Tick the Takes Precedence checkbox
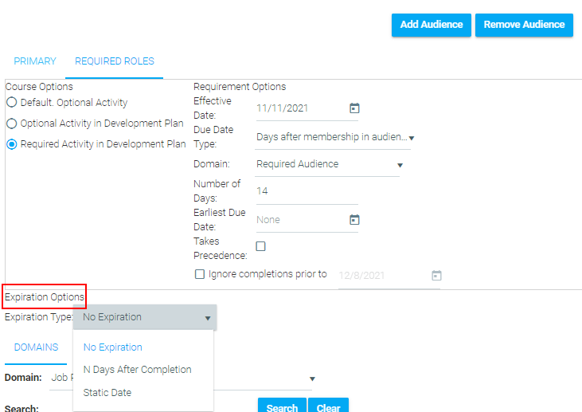This screenshot has height=412, width=582. (x=260, y=246)
